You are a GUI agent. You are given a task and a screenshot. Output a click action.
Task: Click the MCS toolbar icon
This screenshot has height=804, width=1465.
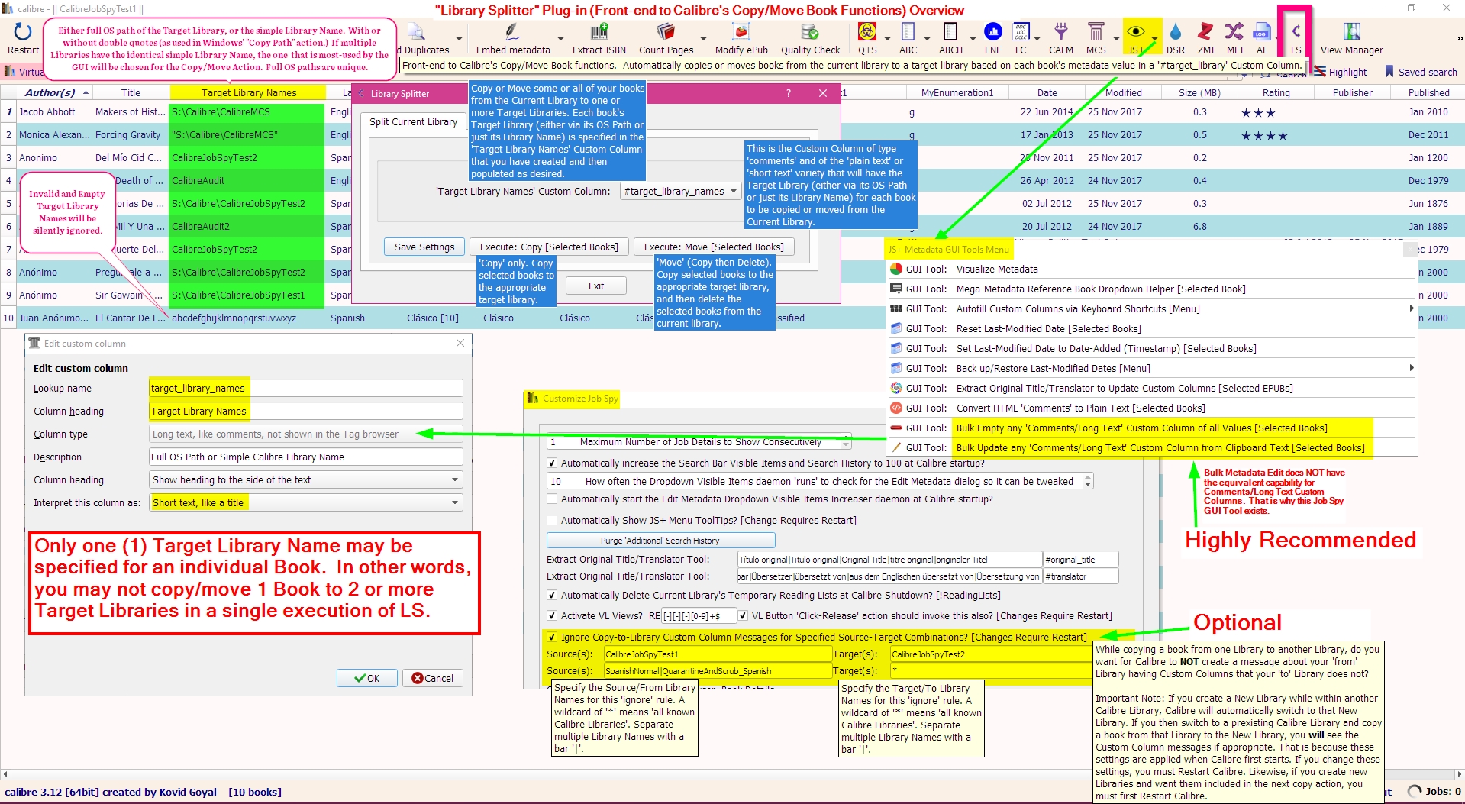1096,31
